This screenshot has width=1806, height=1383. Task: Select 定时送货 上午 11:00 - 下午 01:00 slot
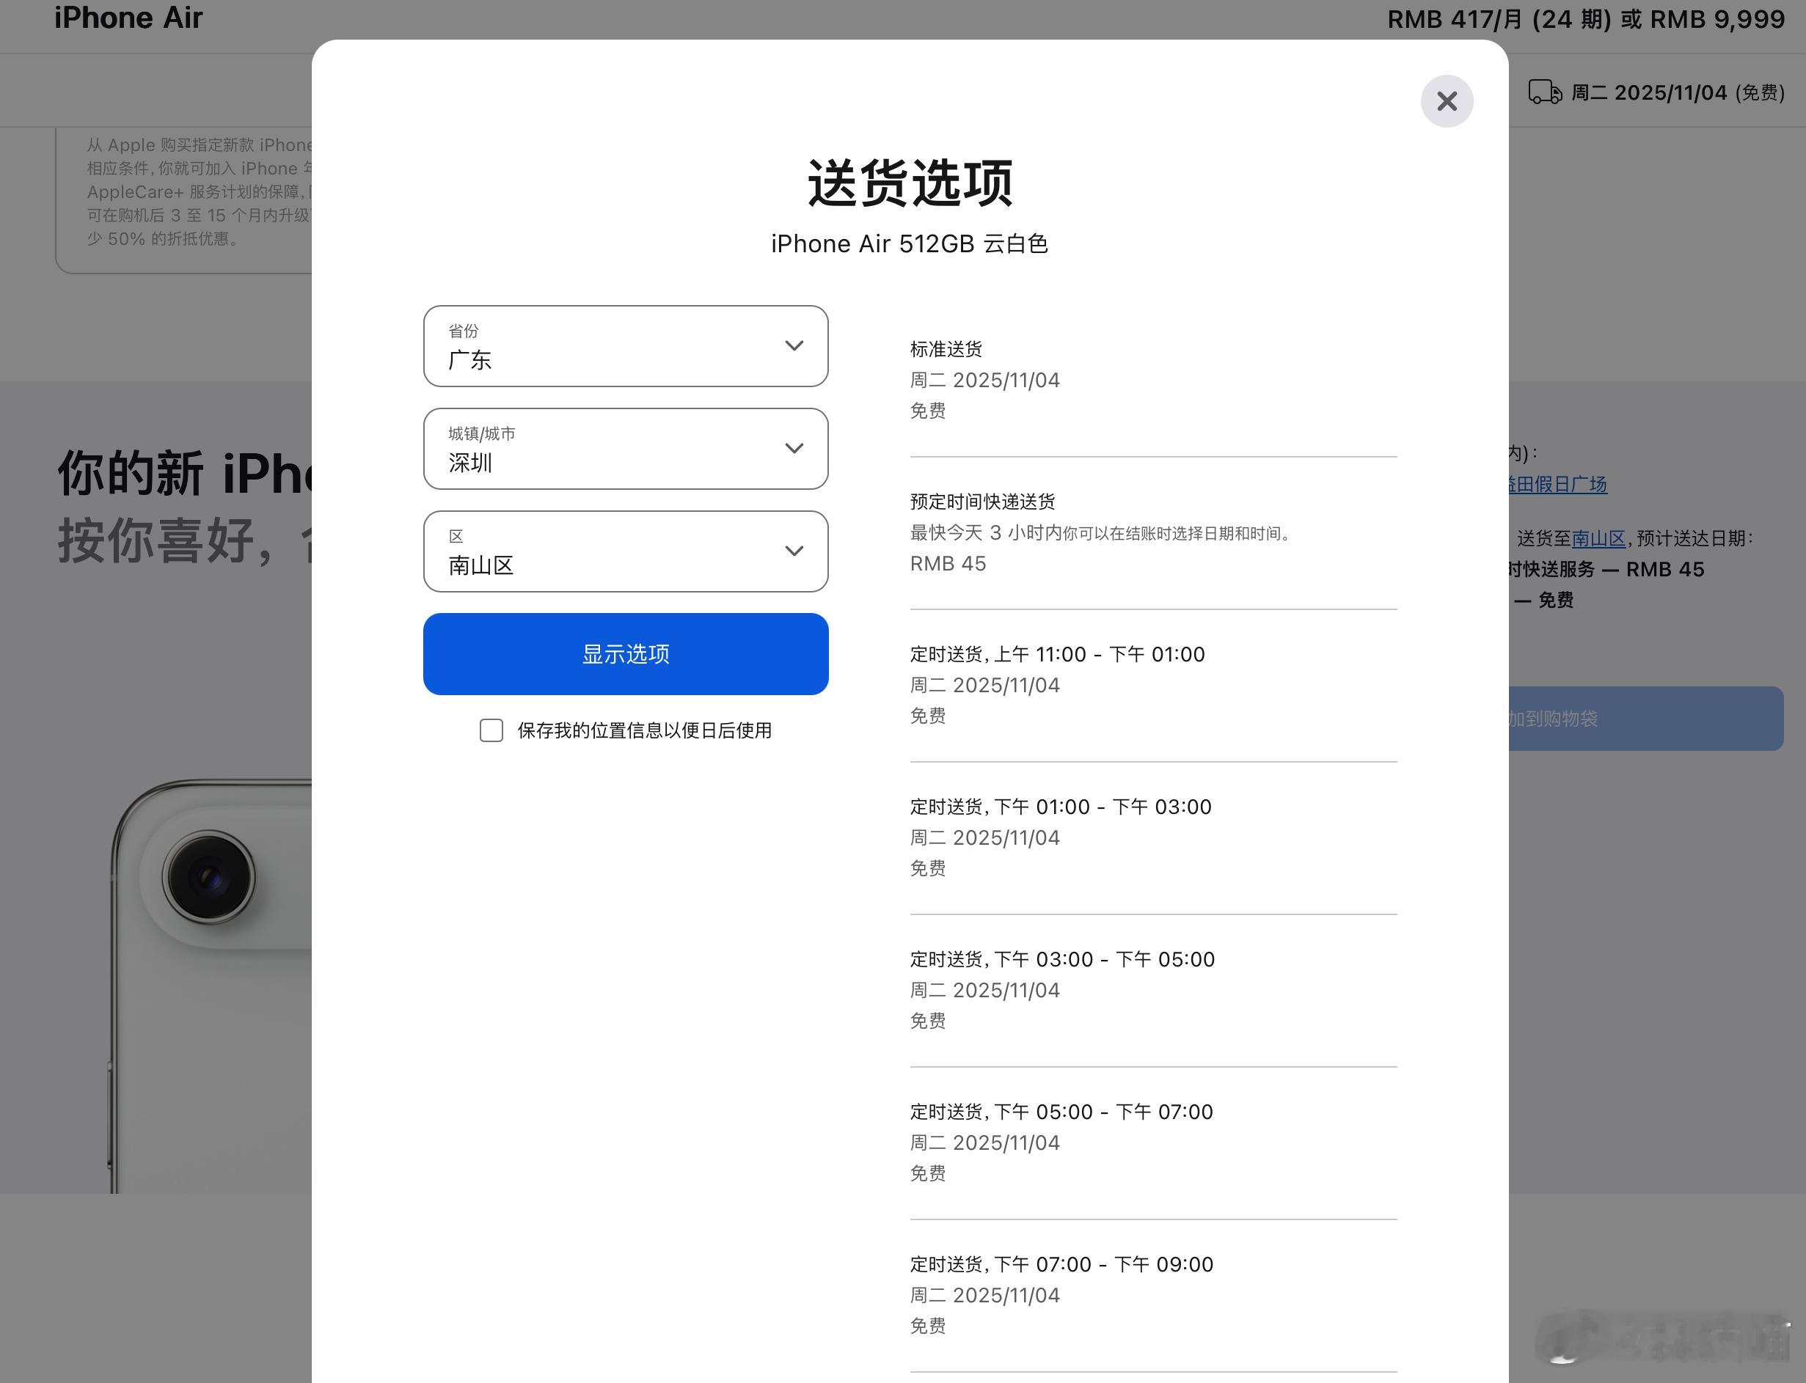point(1056,654)
